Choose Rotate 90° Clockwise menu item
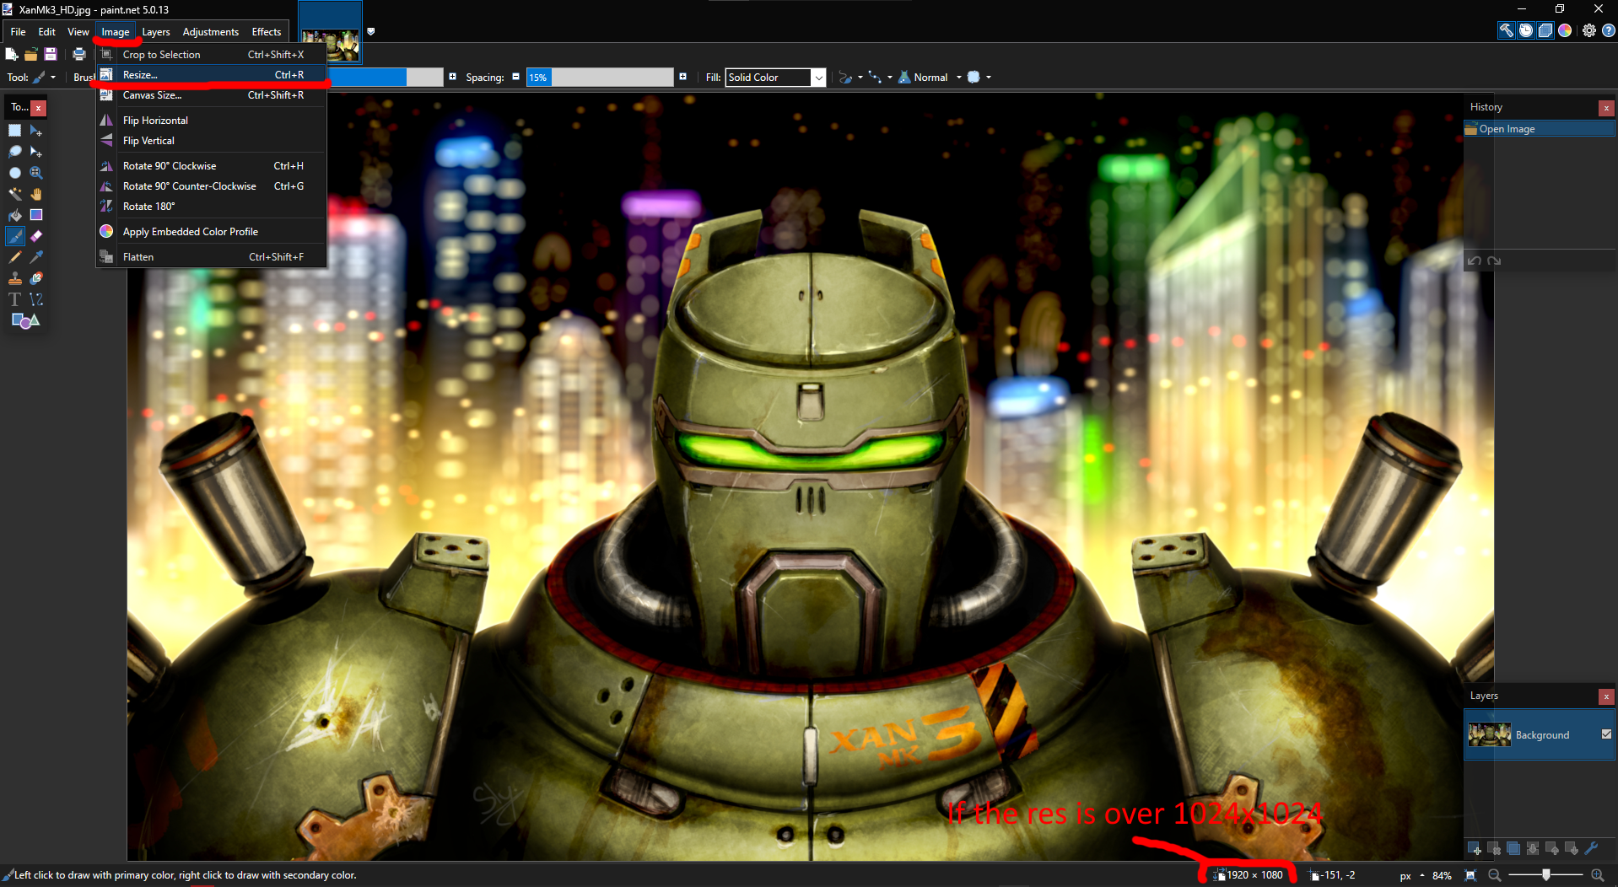This screenshot has width=1618, height=887. (211, 166)
